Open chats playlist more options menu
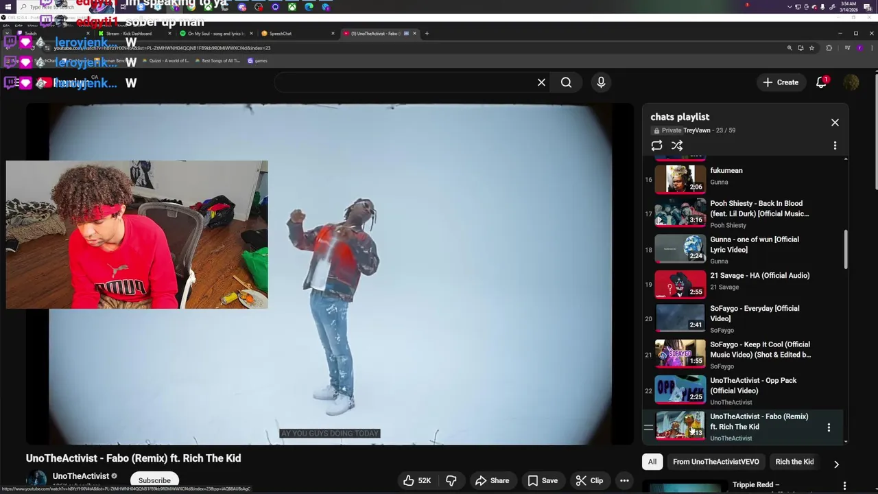878x494 pixels. point(835,145)
